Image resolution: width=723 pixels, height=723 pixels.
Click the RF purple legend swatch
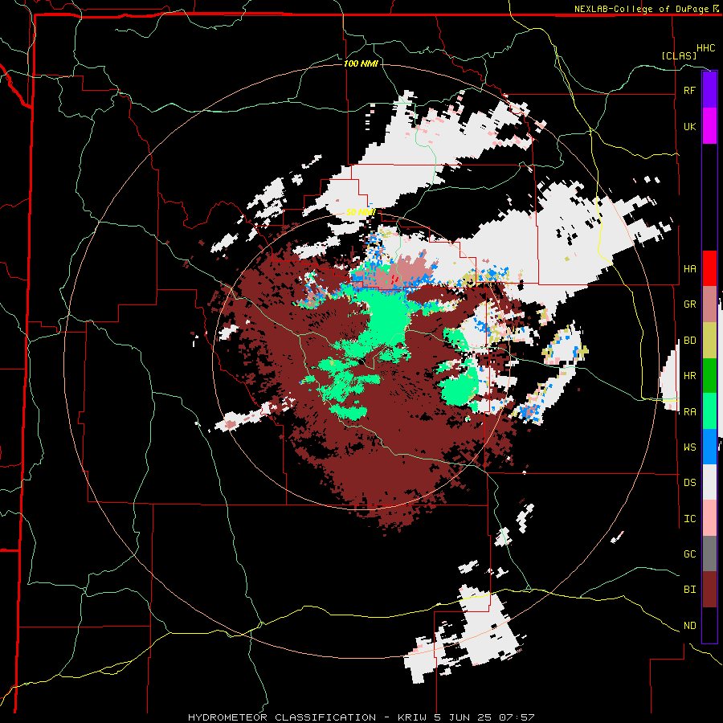709,90
